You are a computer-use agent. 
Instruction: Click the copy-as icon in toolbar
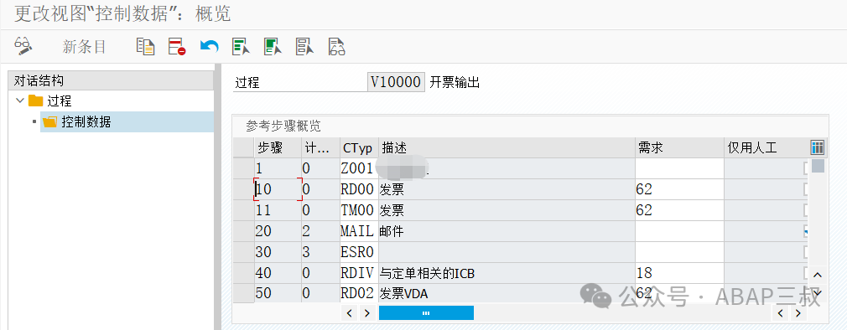click(145, 46)
